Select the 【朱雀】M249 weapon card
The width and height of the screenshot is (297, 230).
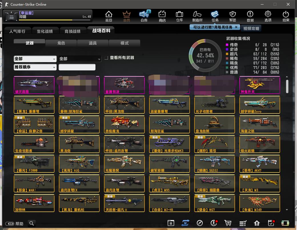click(260, 203)
